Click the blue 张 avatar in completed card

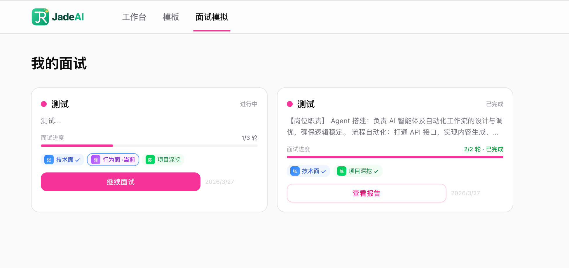pos(295,171)
